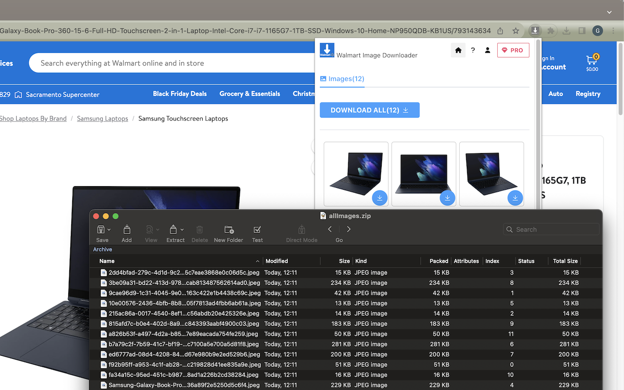Viewport: 624px width, 390px height.
Task: Bookmark this page with the star
Action: coord(516,31)
